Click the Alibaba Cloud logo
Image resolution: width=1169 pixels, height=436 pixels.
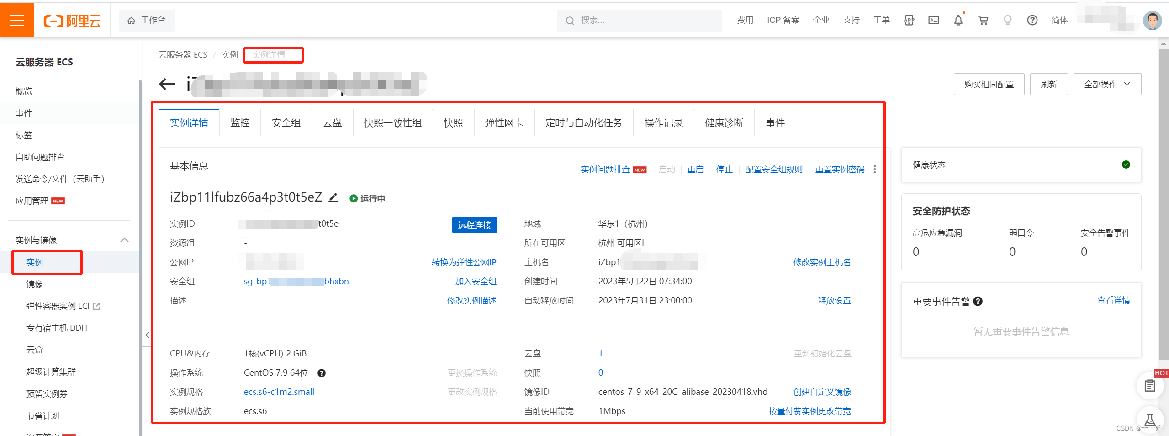coord(72,21)
